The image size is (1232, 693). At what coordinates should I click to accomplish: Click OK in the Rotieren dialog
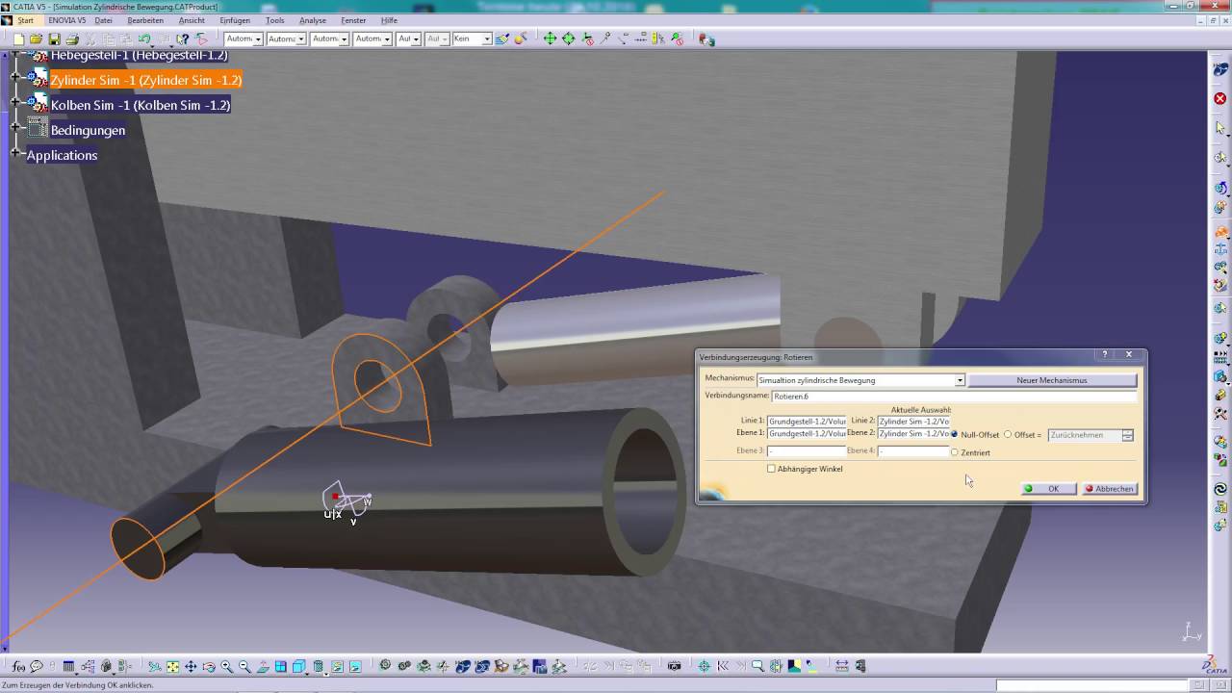click(1048, 489)
